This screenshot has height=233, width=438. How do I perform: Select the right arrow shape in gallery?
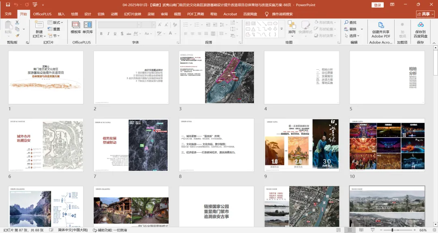click(270, 29)
